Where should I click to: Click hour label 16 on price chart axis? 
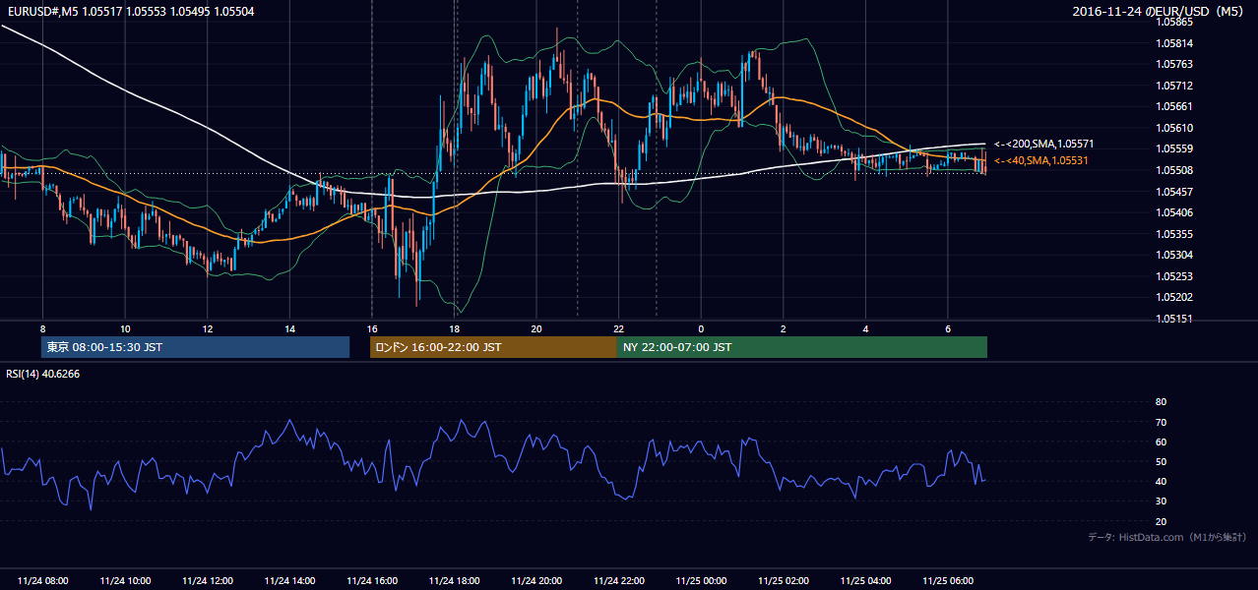tap(372, 328)
